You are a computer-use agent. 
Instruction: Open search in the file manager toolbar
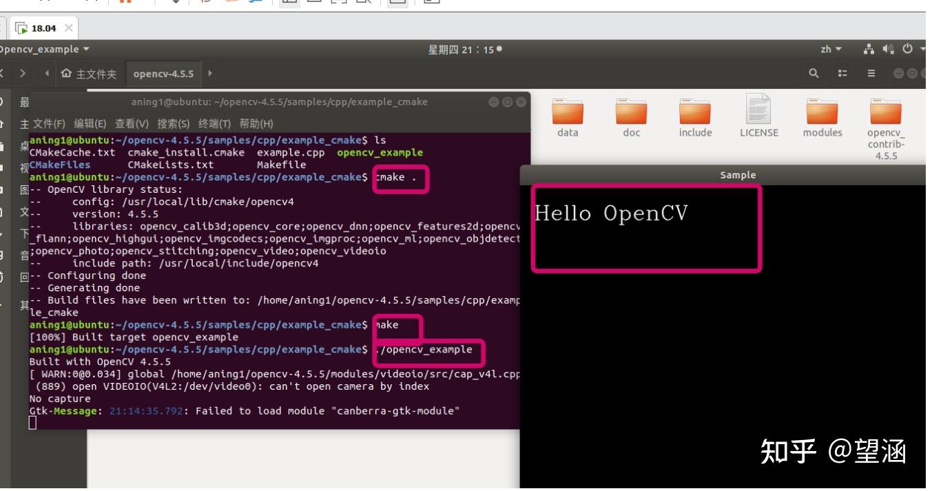[x=815, y=73]
